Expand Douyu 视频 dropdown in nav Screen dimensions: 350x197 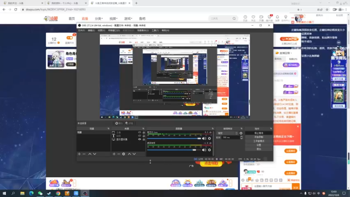click(x=113, y=18)
